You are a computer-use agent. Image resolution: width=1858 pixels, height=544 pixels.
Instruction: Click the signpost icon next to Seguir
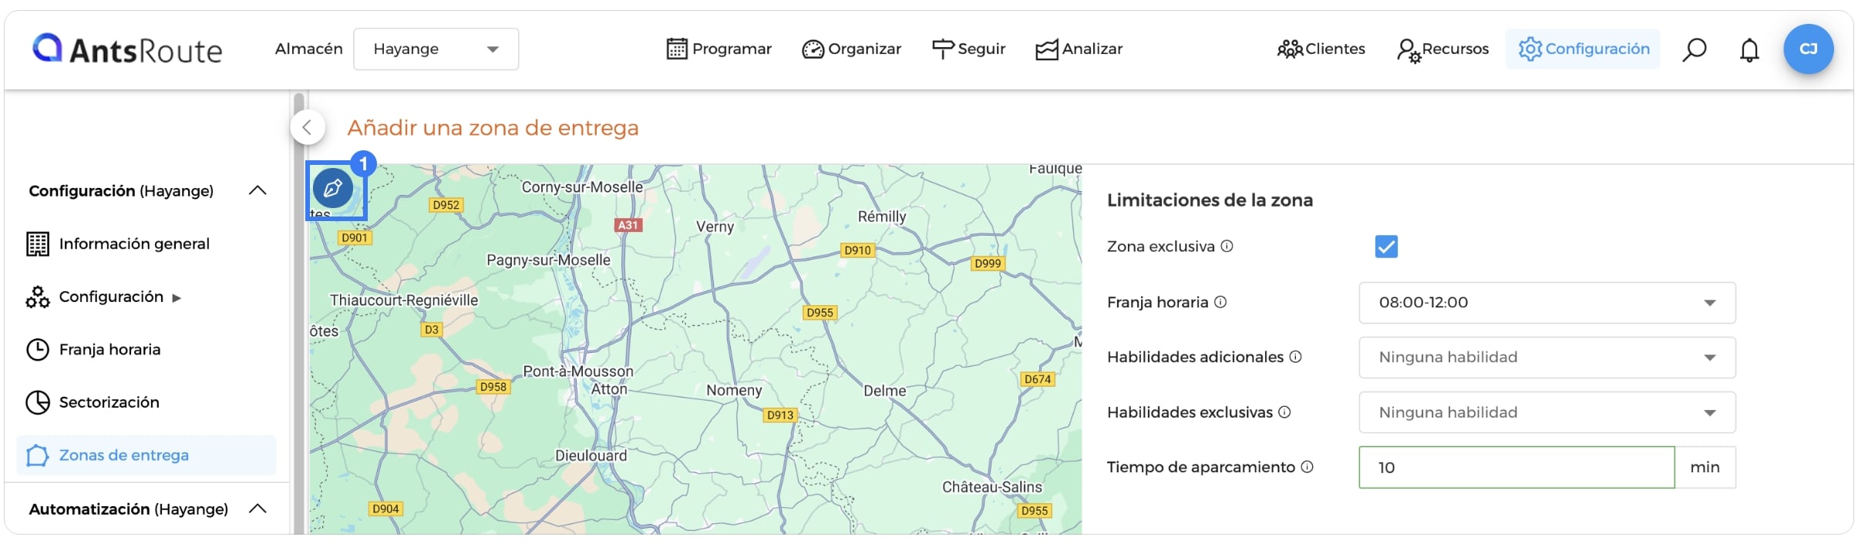[943, 49]
